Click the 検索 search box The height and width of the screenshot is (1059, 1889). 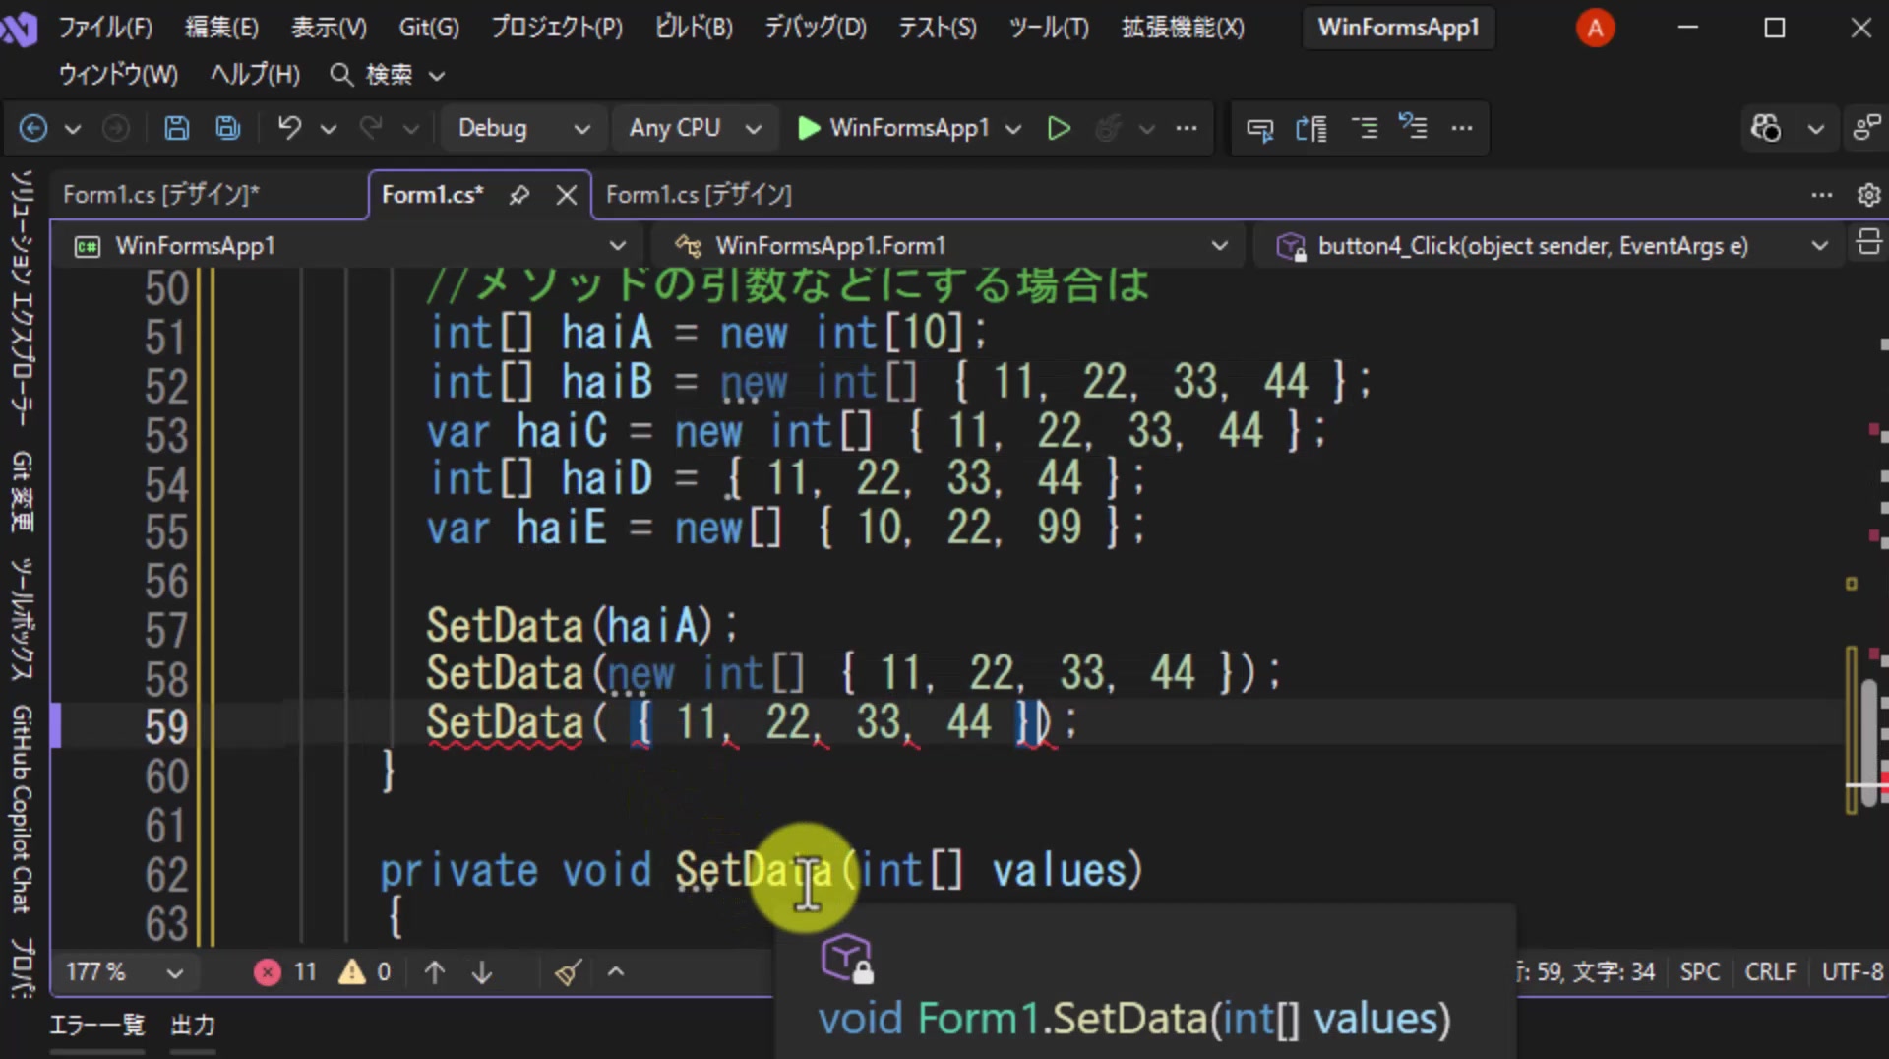pos(388,75)
